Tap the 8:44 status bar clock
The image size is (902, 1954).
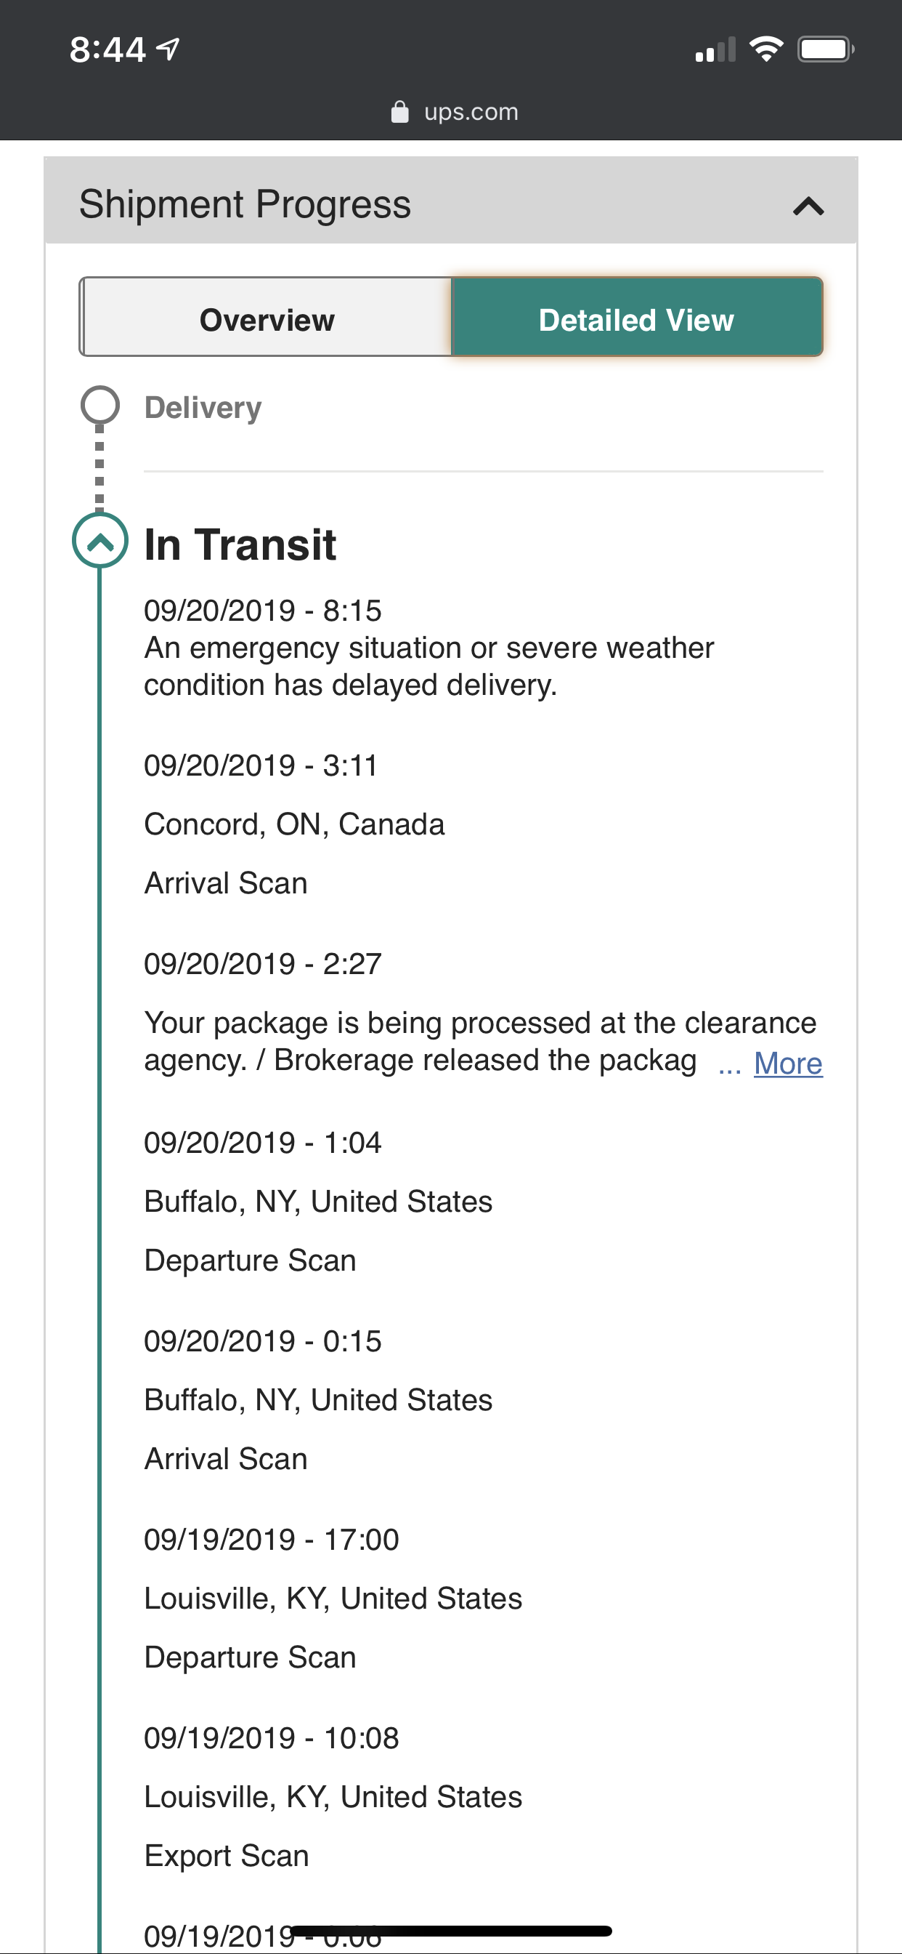pos(107,50)
